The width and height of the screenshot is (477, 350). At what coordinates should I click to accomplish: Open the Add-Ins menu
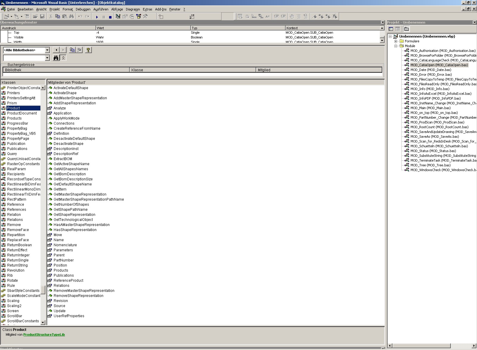[x=161, y=9]
